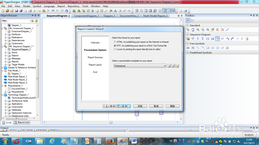The width and height of the screenshot is (259, 145).
Task: Open the Professional template dropdown
Action: click(x=165, y=66)
